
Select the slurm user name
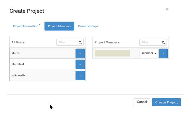15,53
